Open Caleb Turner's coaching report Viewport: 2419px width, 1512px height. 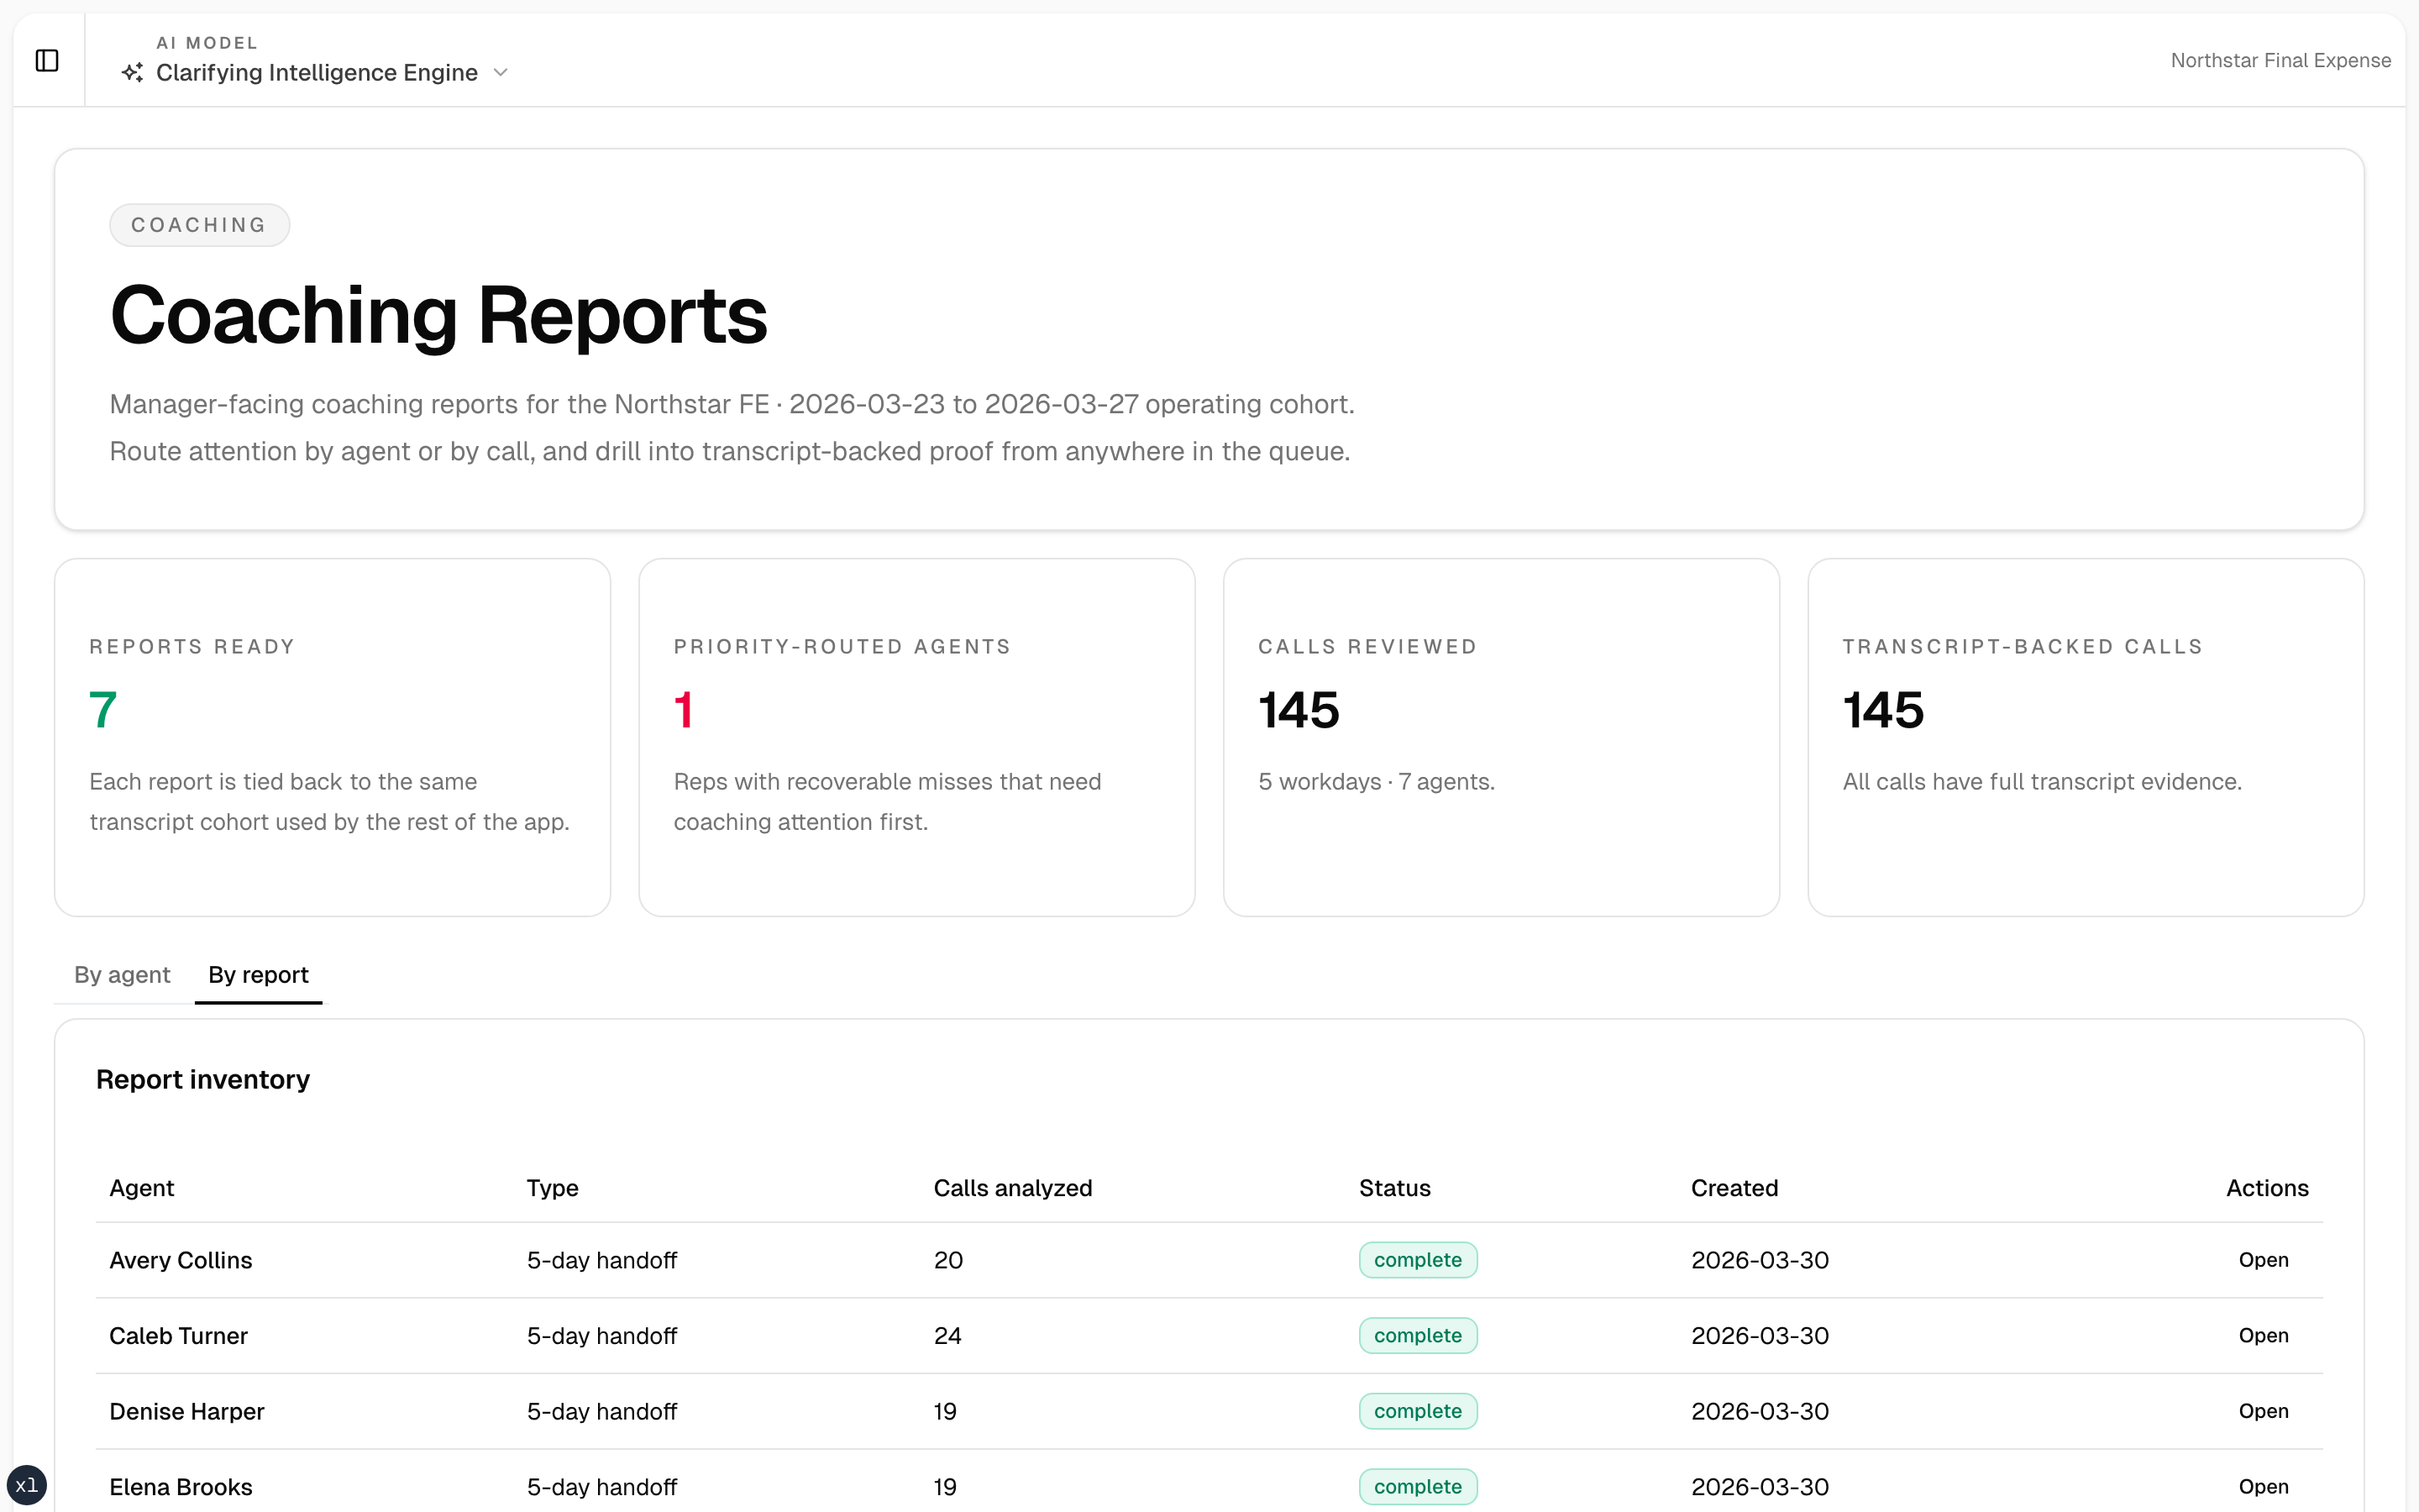click(2263, 1335)
